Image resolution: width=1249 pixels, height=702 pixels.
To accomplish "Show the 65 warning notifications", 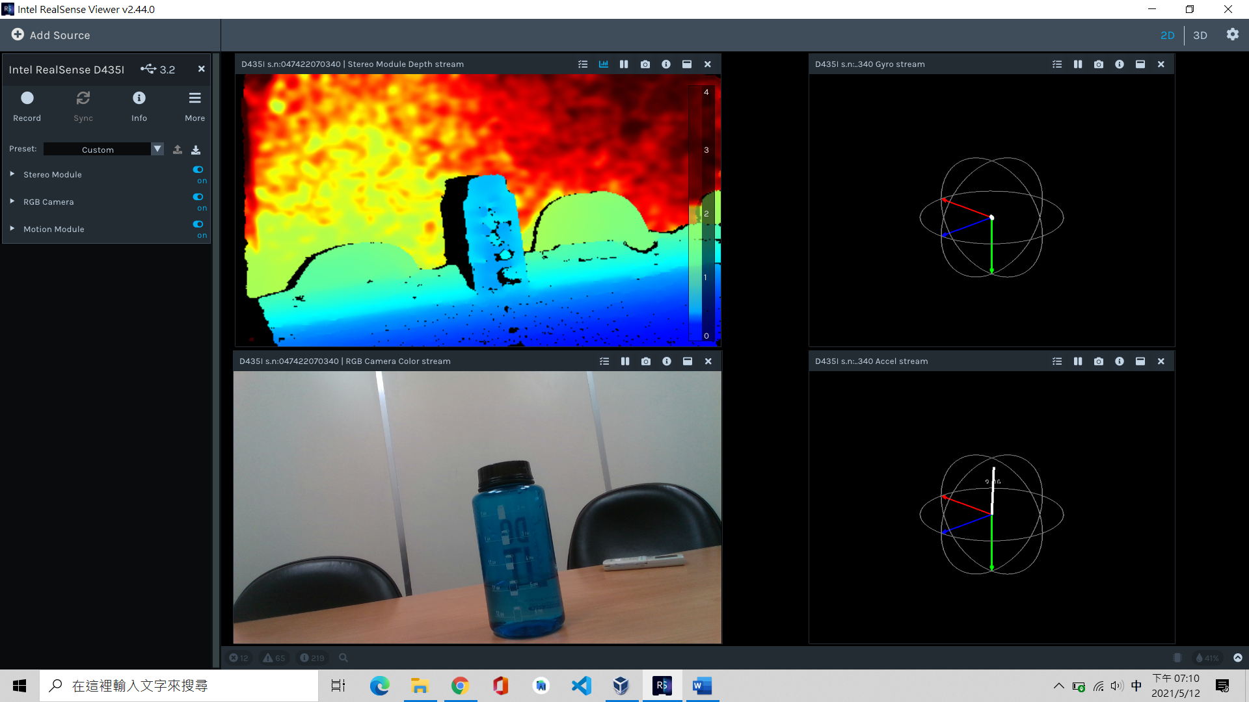I will tap(274, 657).
